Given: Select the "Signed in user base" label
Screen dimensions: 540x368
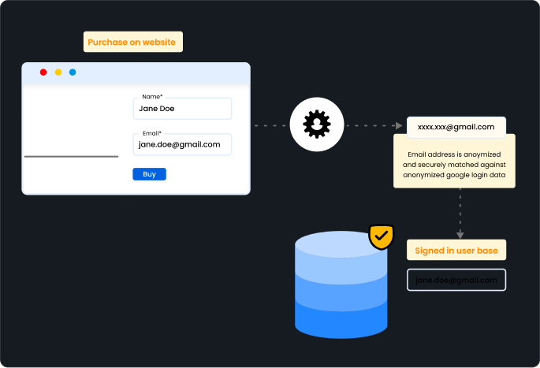Looking at the screenshot, I should (x=456, y=251).
